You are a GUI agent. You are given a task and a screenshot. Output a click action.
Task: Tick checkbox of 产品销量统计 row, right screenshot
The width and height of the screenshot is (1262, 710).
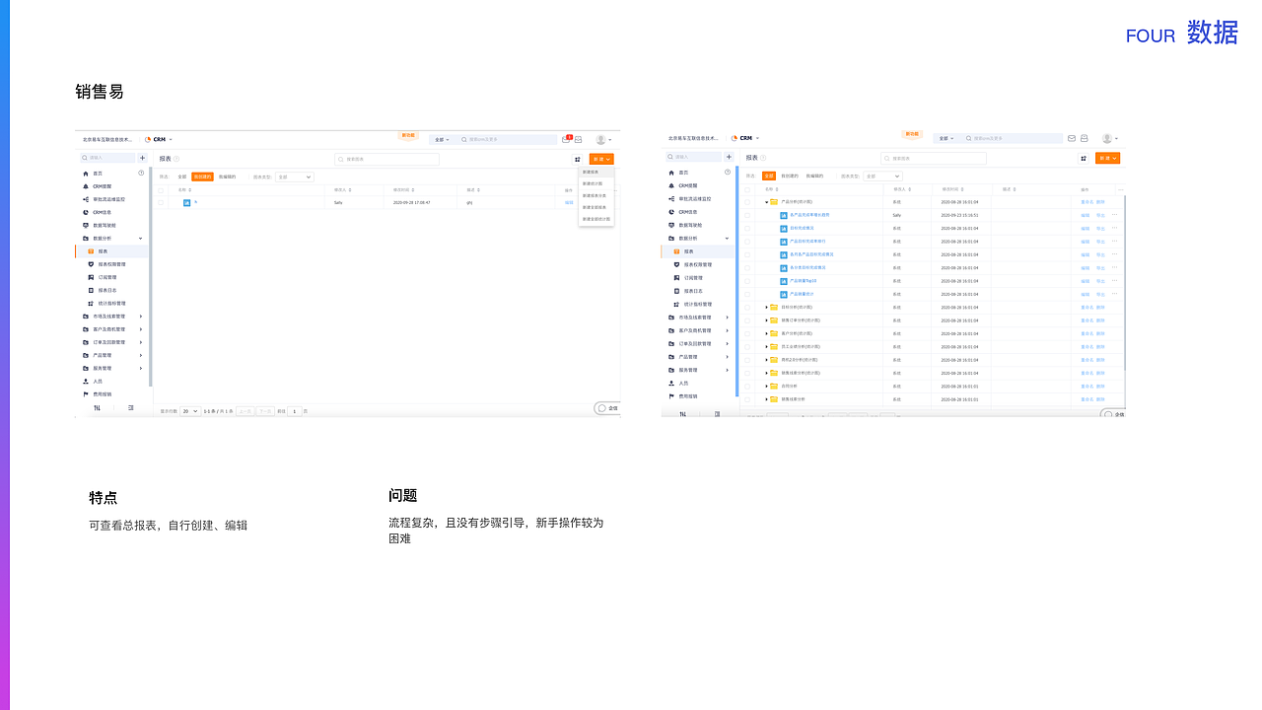pyautogui.click(x=747, y=294)
